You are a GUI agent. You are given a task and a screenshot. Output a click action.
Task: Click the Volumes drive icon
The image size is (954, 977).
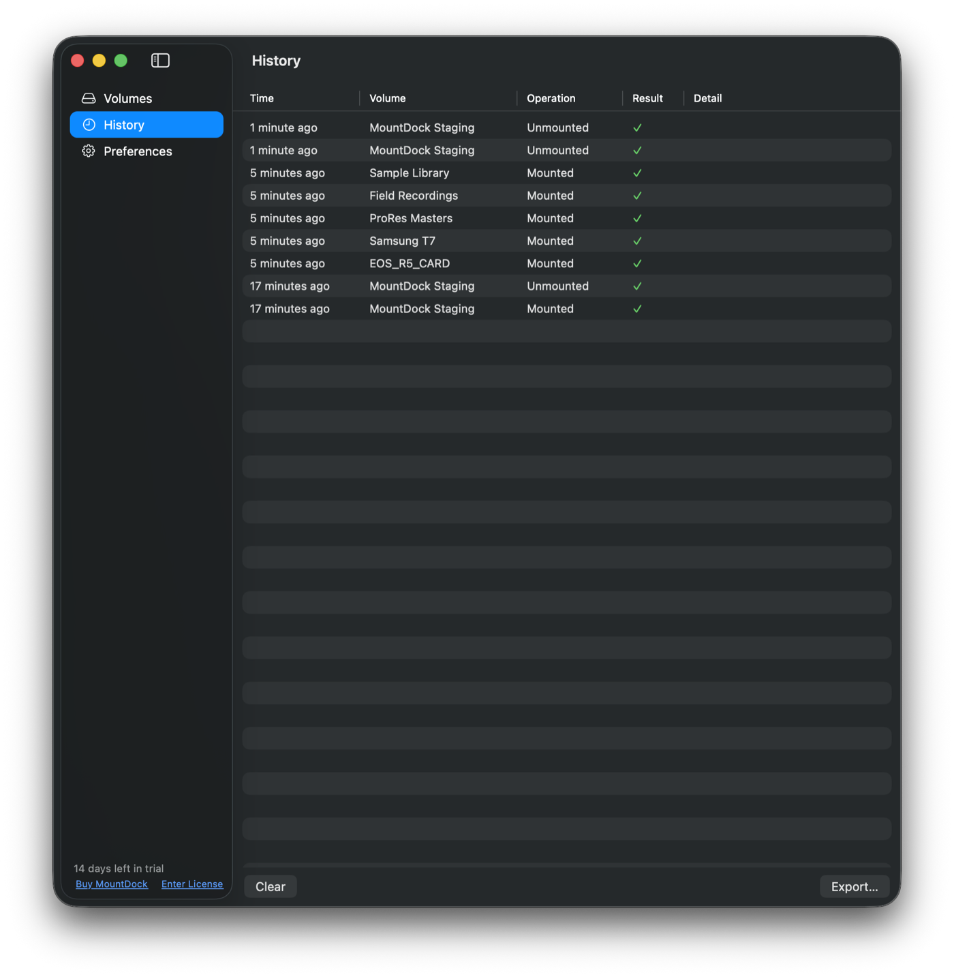coord(89,98)
